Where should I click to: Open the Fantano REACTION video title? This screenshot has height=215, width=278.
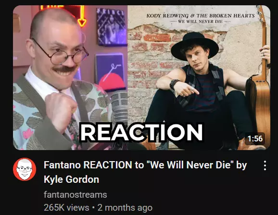pos(145,172)
